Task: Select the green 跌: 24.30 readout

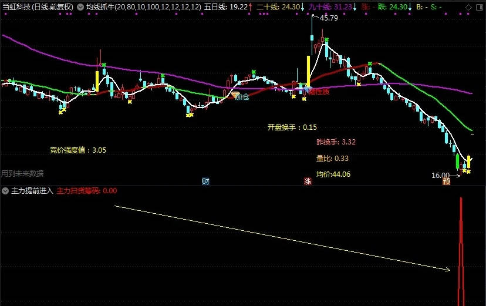Action: pyautogui.click(x=395, y=7)
